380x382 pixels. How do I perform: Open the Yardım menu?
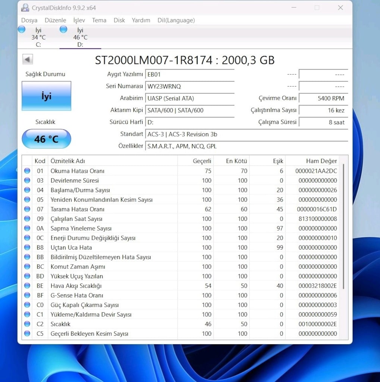pyautogui.click(x=141, y=20)
